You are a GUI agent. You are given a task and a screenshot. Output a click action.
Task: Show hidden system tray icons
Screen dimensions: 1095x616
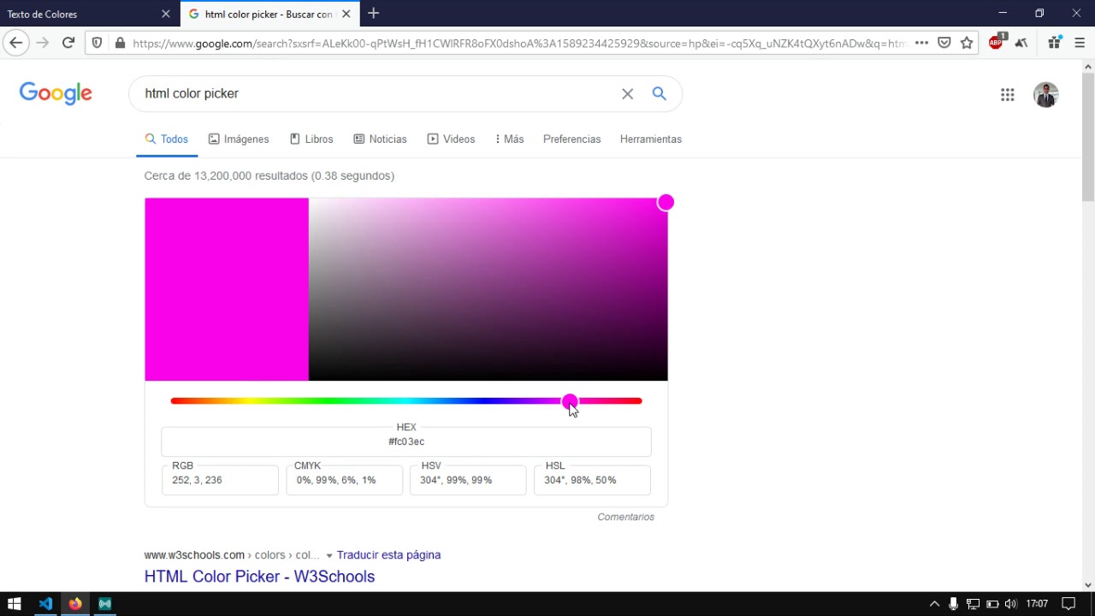[x=934, y=604]
